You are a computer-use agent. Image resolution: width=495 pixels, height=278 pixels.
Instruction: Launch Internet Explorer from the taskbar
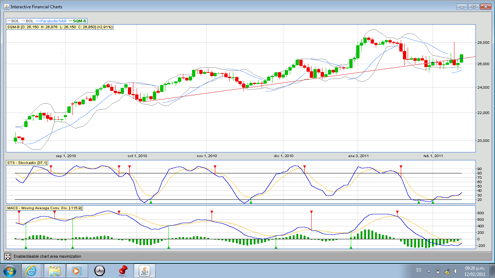click(31, 271)
